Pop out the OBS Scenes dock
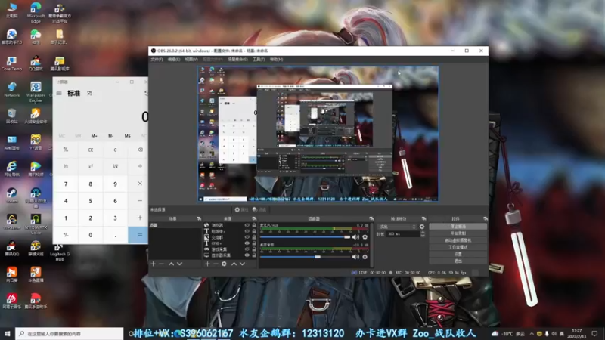This screenshot has width=605, height=340. 199,218
